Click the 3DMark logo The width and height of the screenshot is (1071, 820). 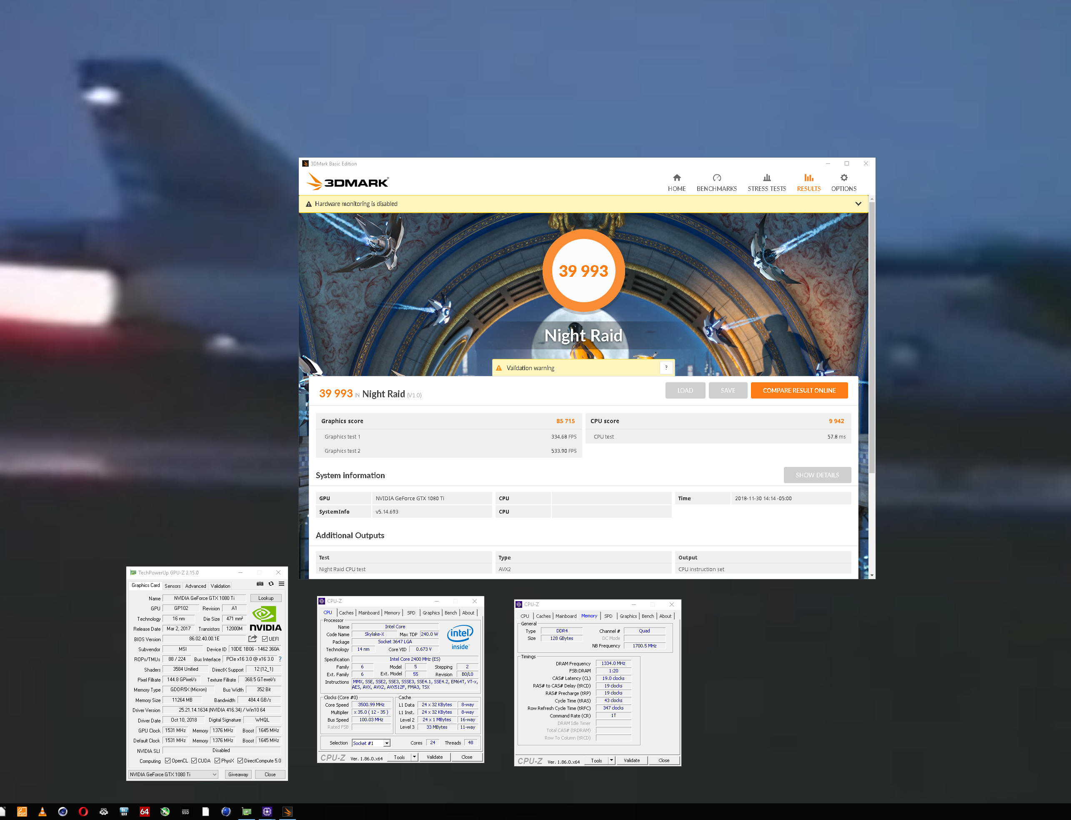point(347,182)
